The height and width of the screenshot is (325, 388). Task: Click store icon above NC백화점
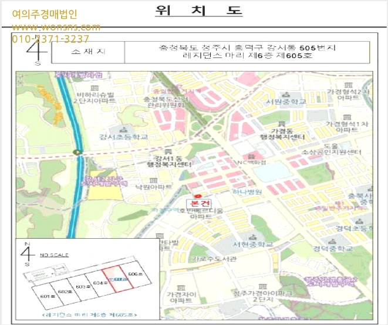coord(252,156)
